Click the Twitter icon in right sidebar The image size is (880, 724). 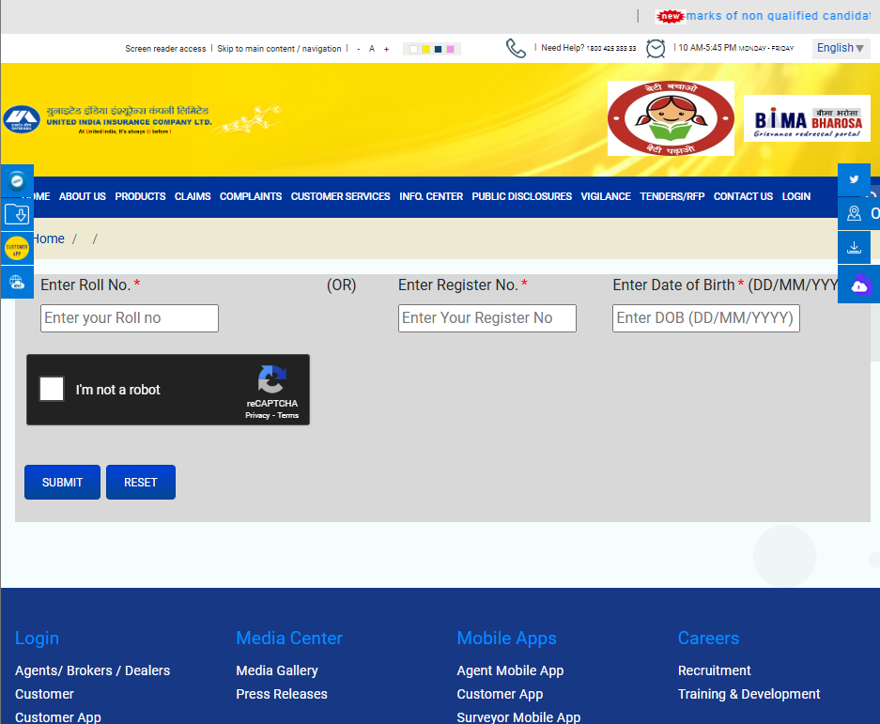tap(854, 179)
